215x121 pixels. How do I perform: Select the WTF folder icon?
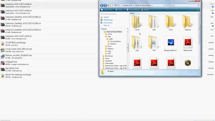click(x=154, y=43)
